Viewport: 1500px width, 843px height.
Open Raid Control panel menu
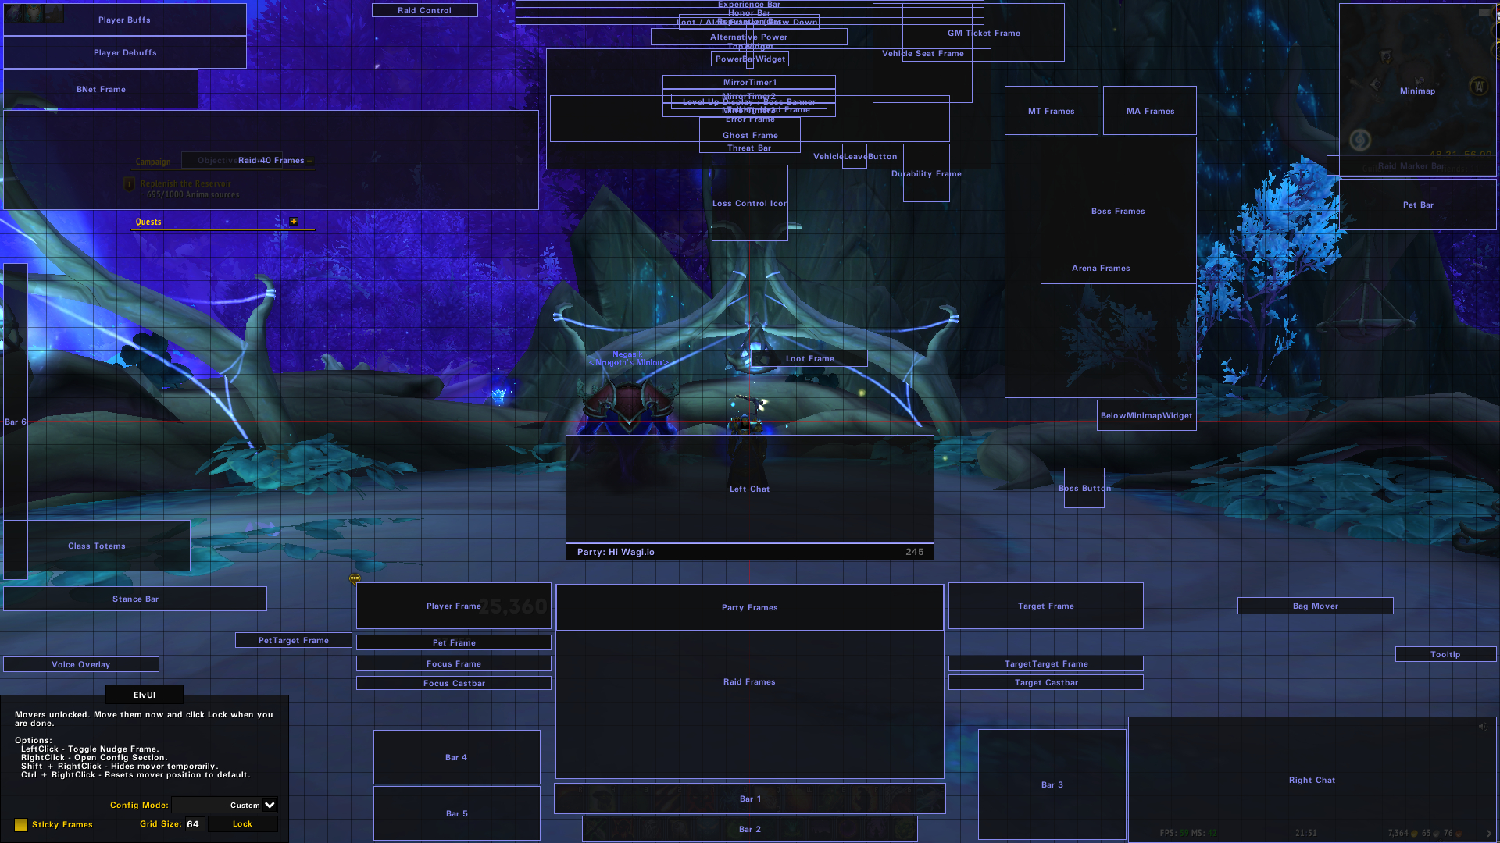424,10
